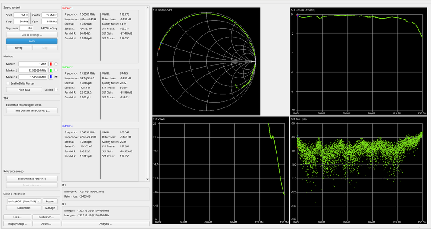Click the Segments input field
The height and width of the screenshot is (229, 431).
point(26,28)
